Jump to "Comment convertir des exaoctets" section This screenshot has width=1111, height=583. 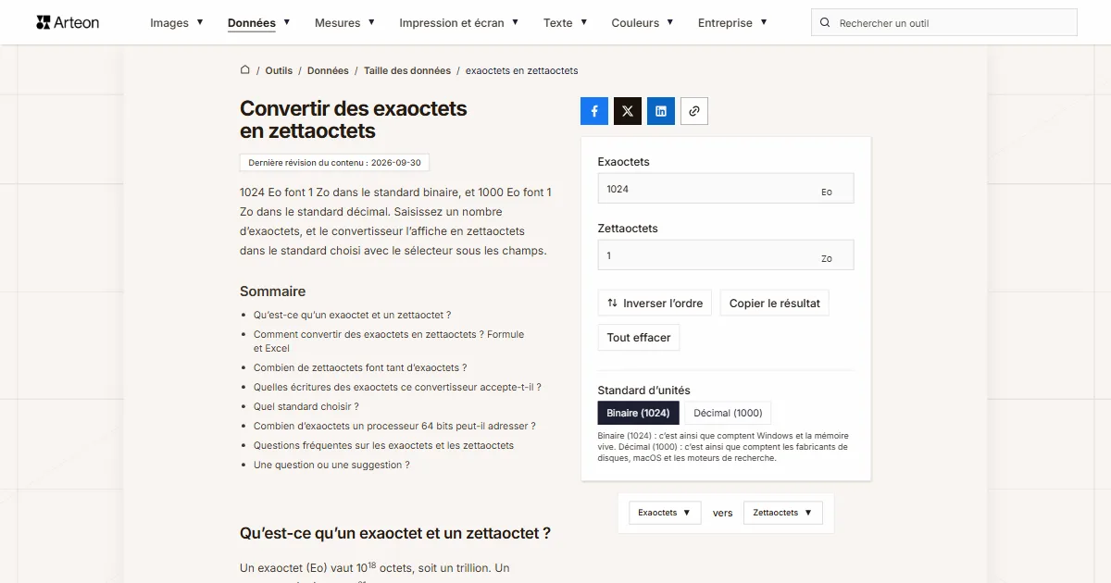(389, 341)
